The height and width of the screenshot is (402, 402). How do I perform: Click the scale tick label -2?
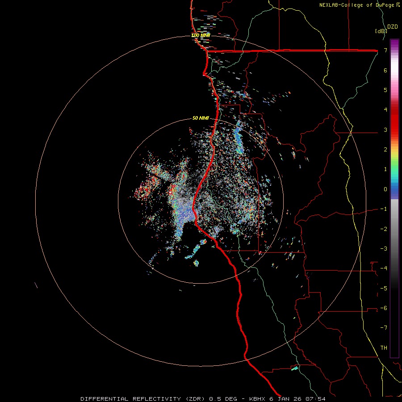[x=384, y=229]
